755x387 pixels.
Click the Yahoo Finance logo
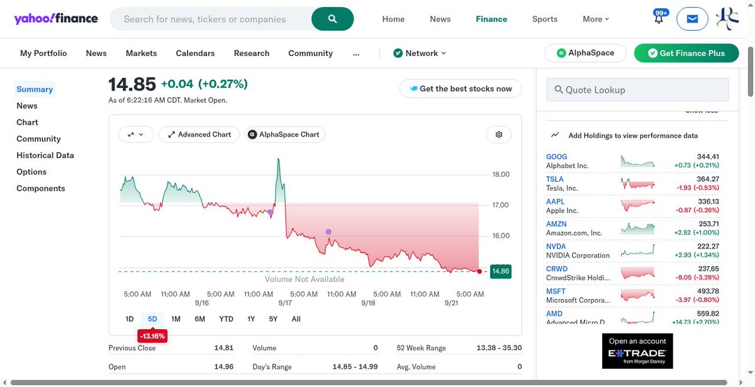(x=56, y=18)
